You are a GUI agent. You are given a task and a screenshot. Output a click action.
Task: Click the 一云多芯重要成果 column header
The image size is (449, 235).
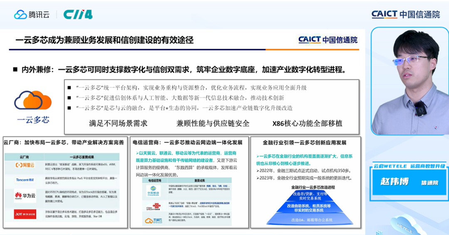82,157
